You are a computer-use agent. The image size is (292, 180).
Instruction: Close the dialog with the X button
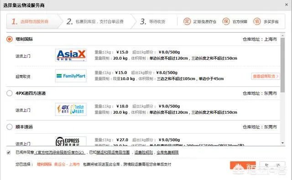pos(287,5)
